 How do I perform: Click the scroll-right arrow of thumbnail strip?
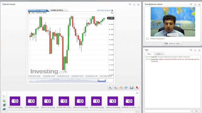coord(138,112)
